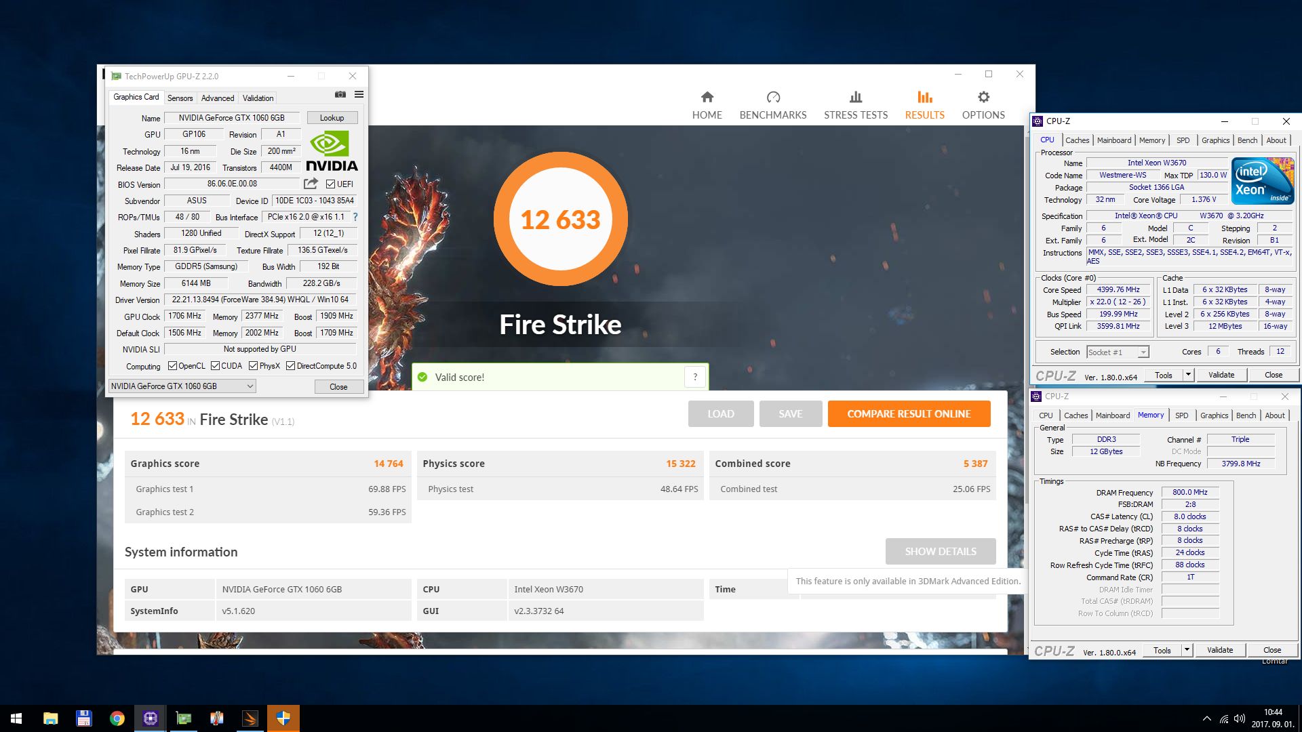1302x732 pixels.
Task: Toggle the UEFI checkbox
Action: coord(331,184)
